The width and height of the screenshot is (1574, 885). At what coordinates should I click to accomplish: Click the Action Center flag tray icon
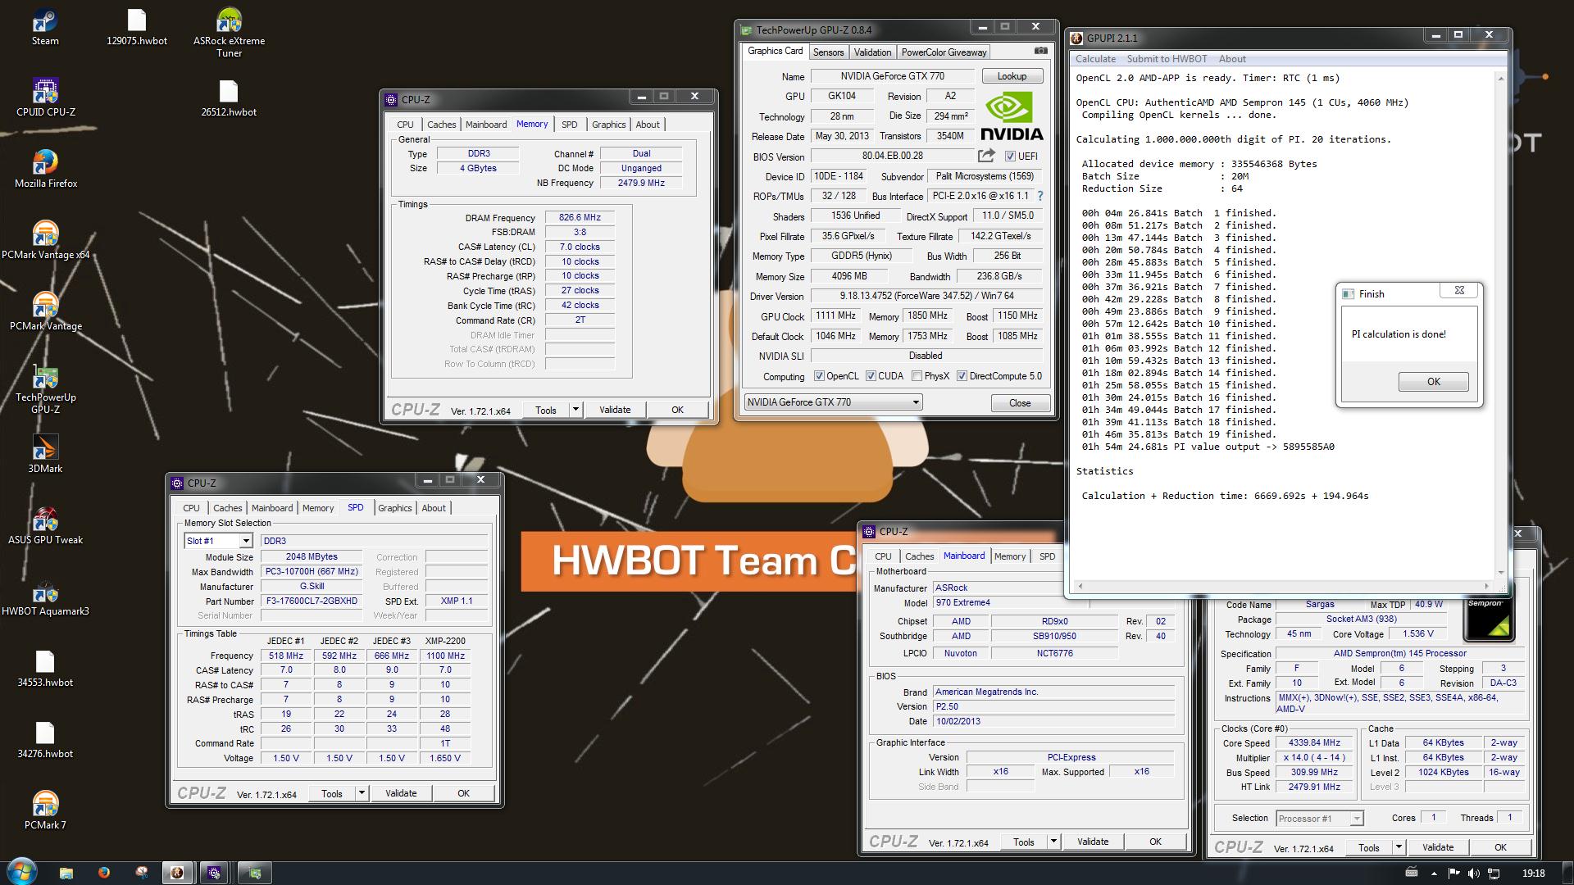(x=1453, y=874)
